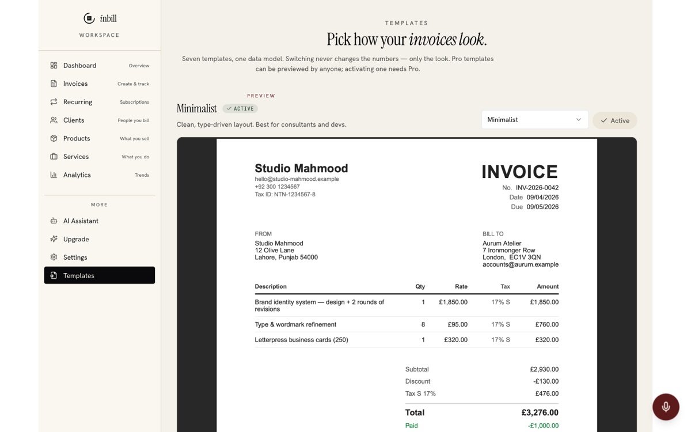Click the Analytics bar chart icon
This screenshot has width=691, height=432.
click(54, 175)
